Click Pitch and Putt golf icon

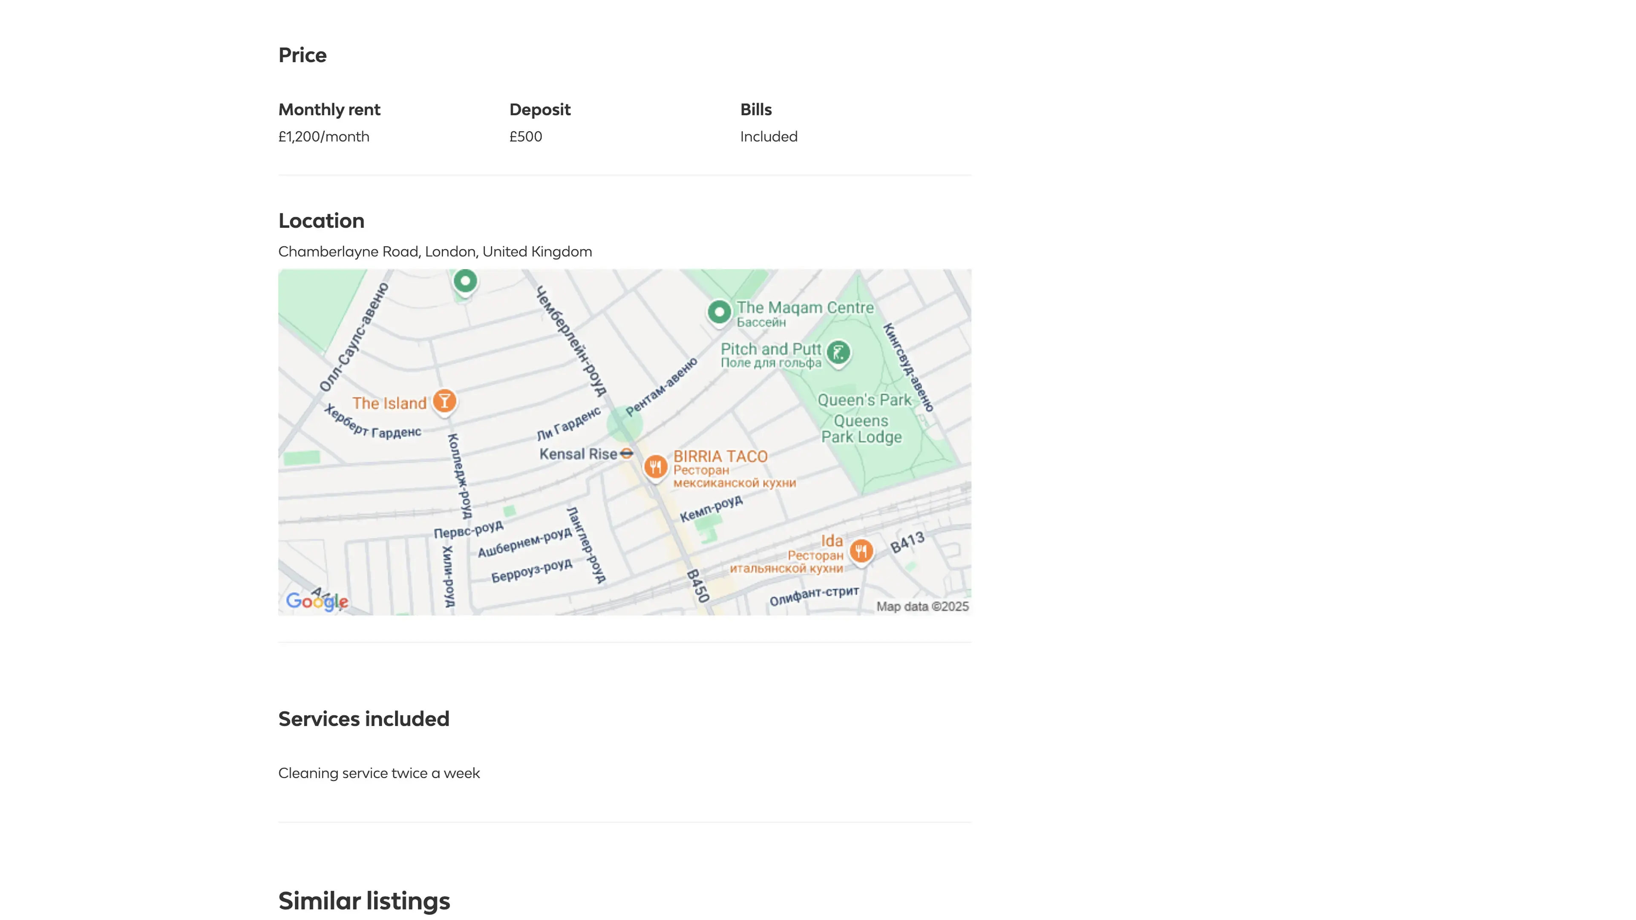point(838,352)
